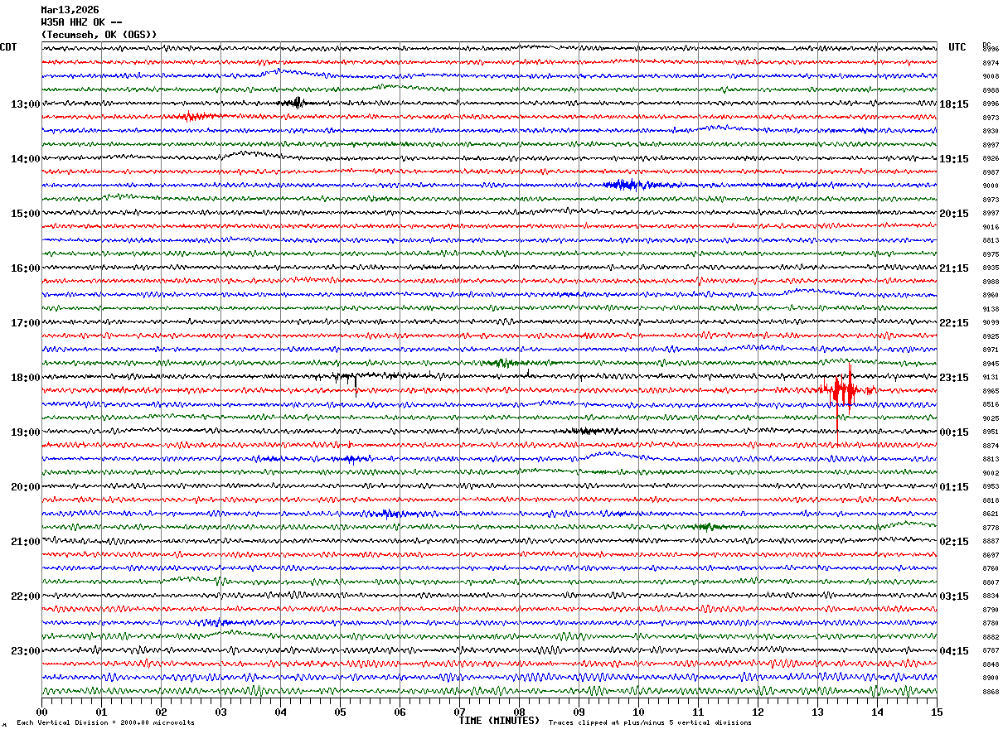Viewport: 1003px width, 734px height.
Task: Click the 'Traces clipped' footer note
Action: pos(650,722)
